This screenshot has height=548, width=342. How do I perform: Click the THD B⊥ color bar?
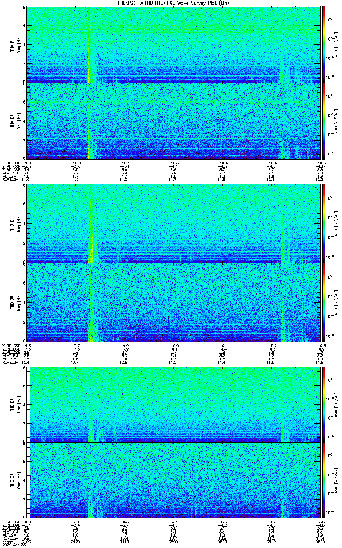click(324, 224)
